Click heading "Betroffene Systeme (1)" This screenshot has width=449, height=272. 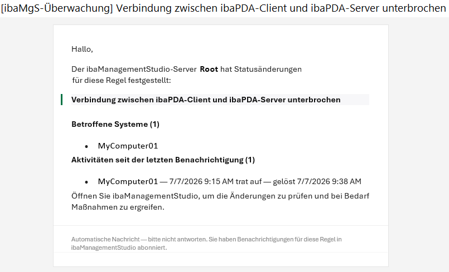[x=115, y=124]
